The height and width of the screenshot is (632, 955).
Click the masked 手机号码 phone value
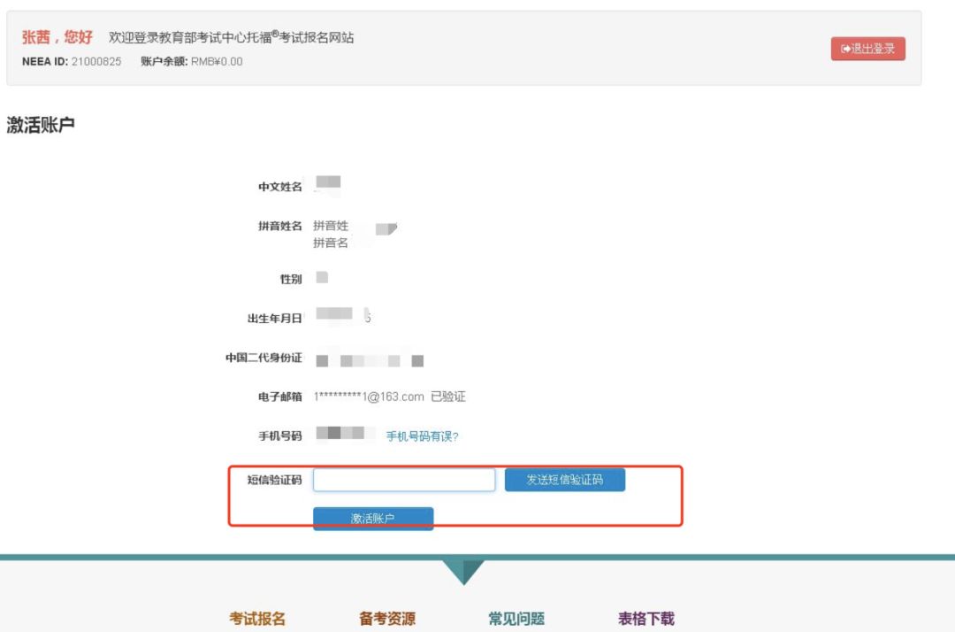click(345, 435)
